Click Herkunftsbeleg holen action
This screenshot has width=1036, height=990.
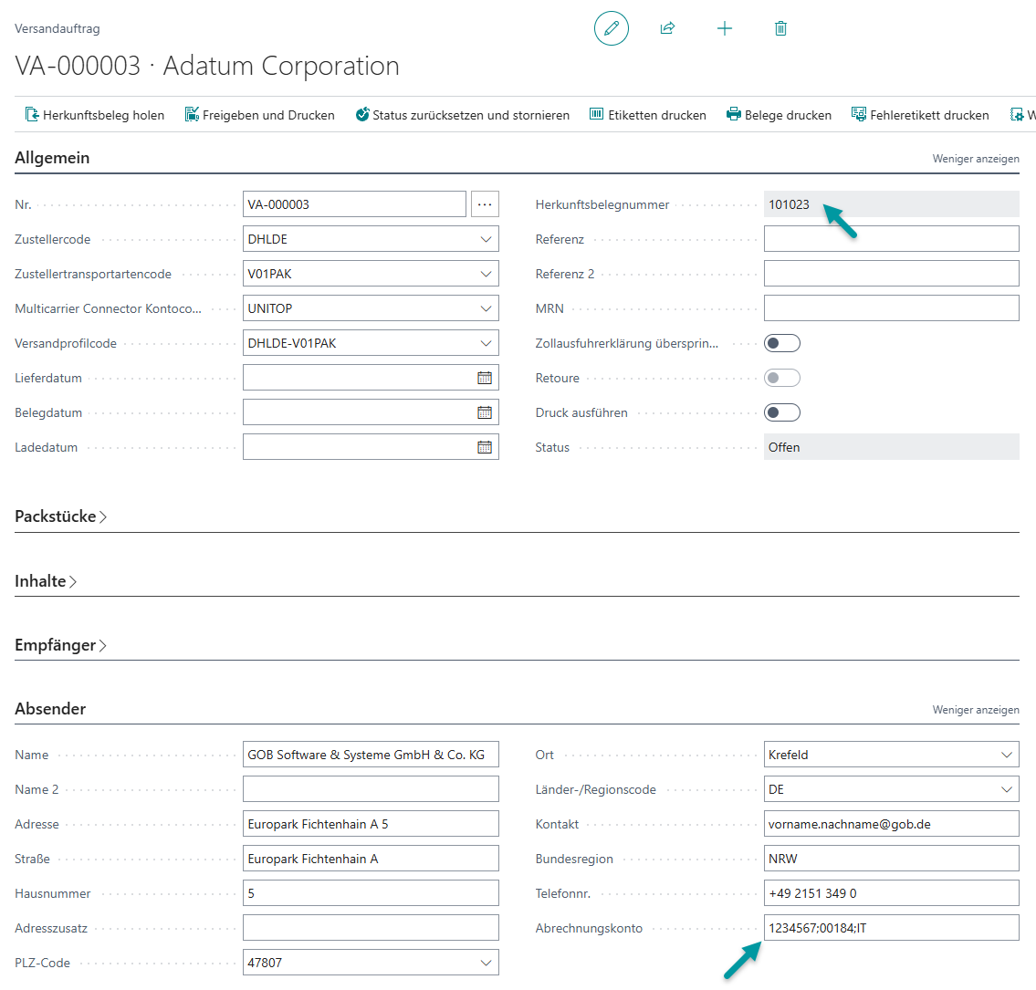[95, 115]
